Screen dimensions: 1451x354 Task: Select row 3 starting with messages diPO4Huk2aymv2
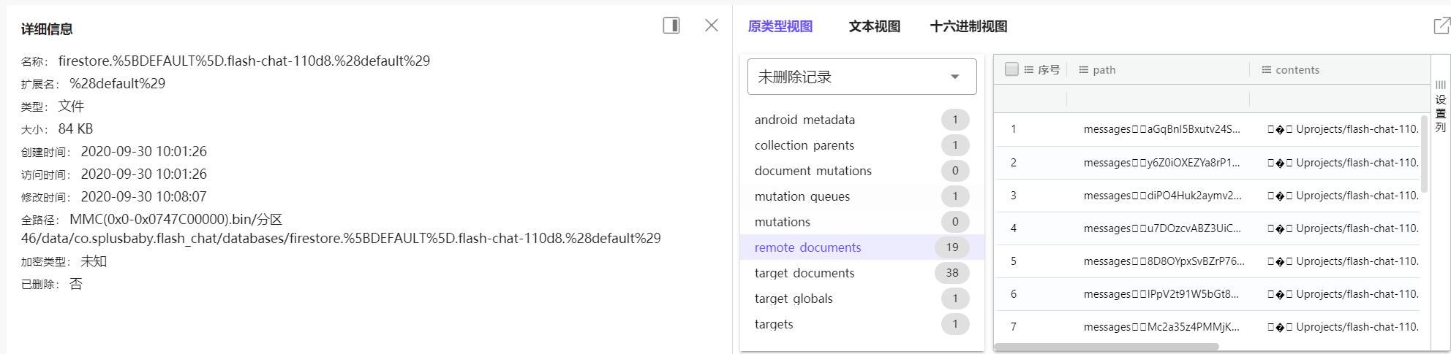1162,196
